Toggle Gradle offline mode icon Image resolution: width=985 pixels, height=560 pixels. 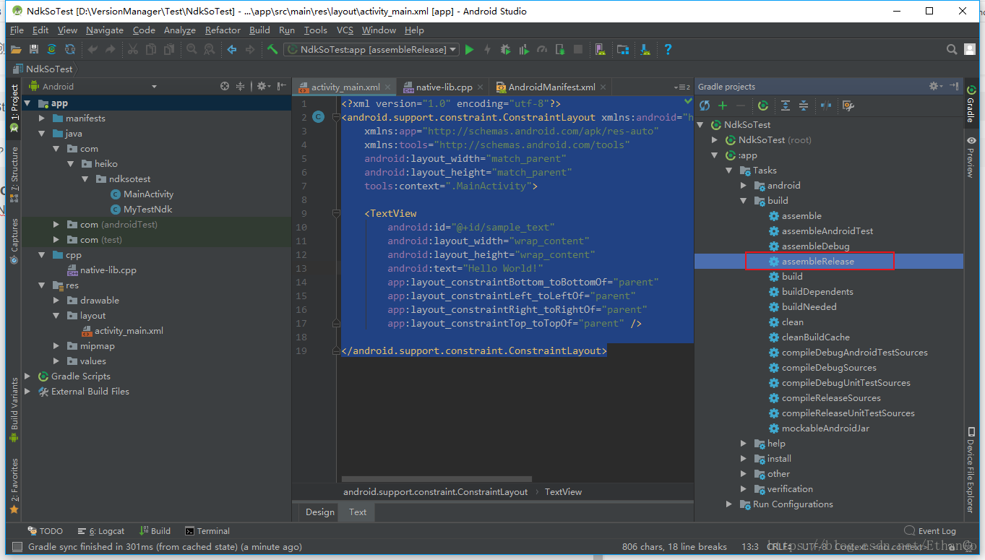pyautogui.click(x=827, y=105)
